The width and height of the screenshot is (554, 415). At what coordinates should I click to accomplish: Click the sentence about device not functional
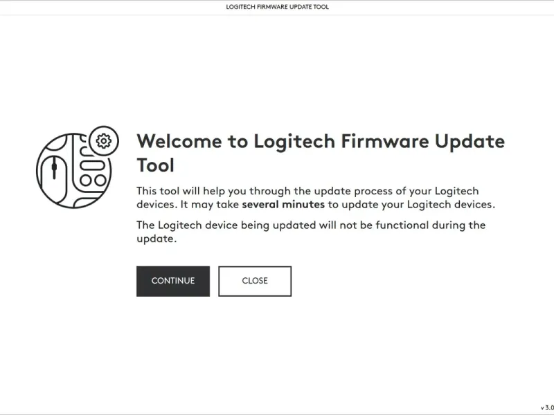(311, 232)
